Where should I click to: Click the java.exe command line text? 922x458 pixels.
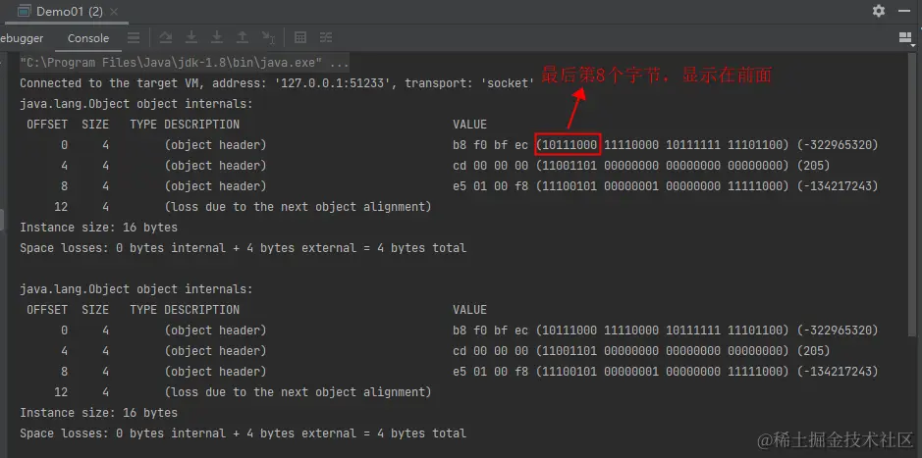185,62
